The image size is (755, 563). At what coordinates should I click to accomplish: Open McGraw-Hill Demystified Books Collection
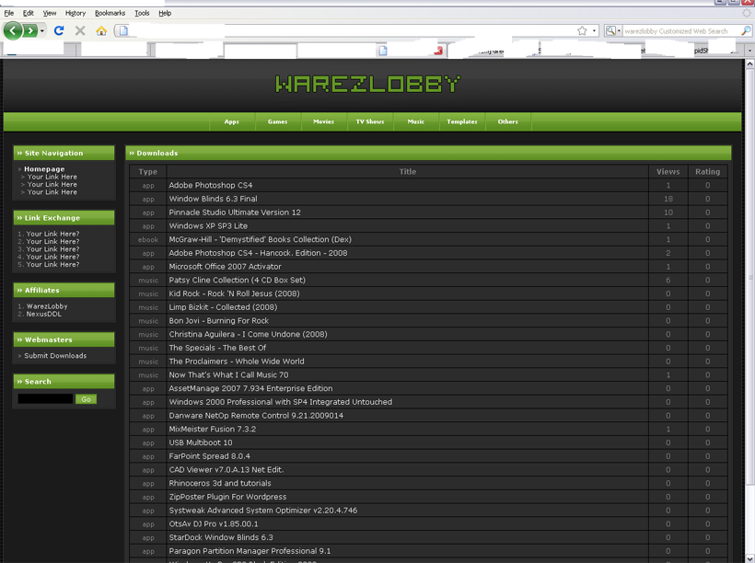[x=260, y=239]
